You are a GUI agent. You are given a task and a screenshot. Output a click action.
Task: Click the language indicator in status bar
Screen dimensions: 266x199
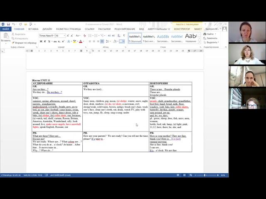pyautogui.click(x=60, y=175)
